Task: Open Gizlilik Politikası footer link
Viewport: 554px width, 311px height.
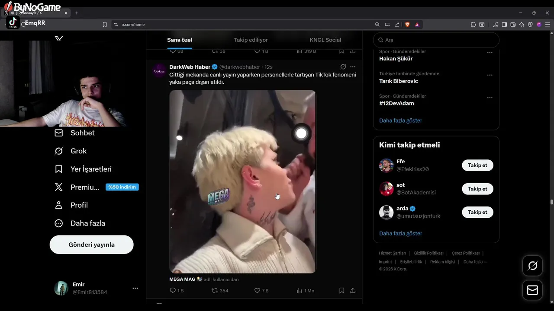Action: [x=428, y=253]
